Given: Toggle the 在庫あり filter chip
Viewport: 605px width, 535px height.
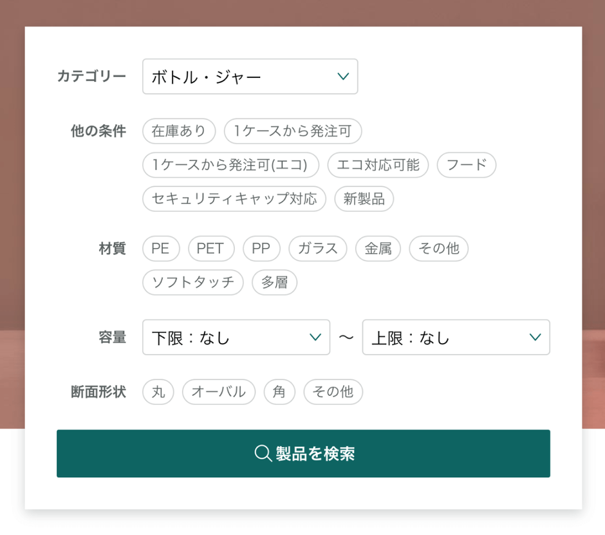Looking at the screenshot, I should [179, 131].
